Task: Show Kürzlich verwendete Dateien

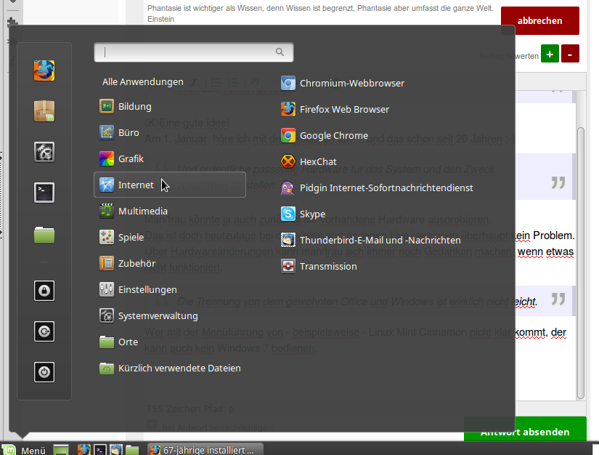Action: [x=170, y=369]
